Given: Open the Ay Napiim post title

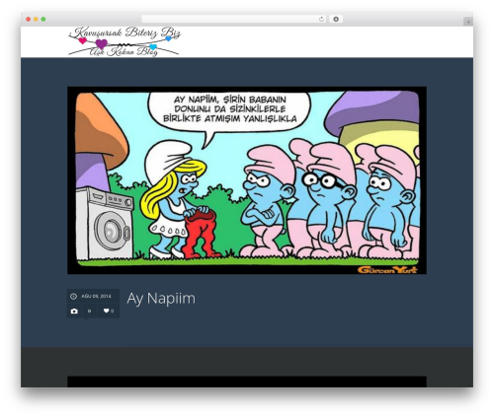Looking at the screenshot, I should (161, 299).
